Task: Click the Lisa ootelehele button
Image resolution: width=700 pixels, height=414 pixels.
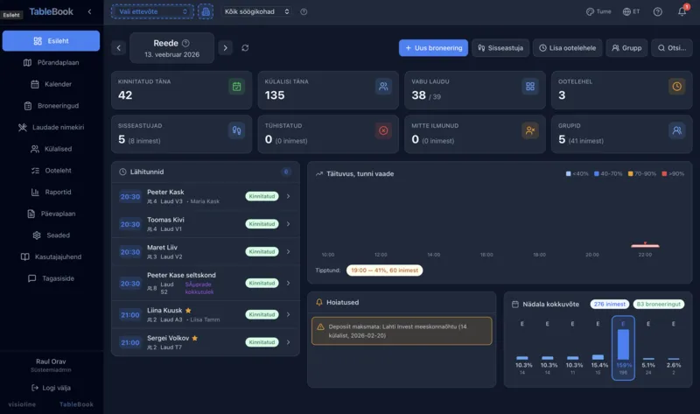Action: click(568, 48)
